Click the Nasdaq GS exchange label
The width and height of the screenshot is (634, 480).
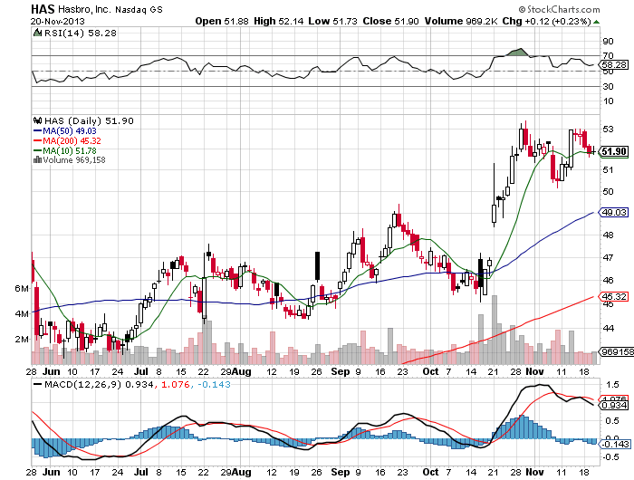tap(139, 10)
